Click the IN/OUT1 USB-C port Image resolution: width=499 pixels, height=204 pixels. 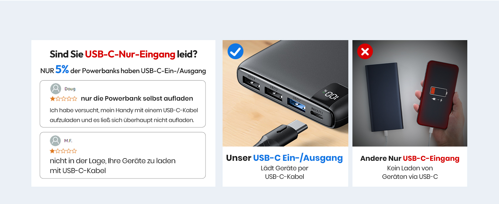coord(316,114)
